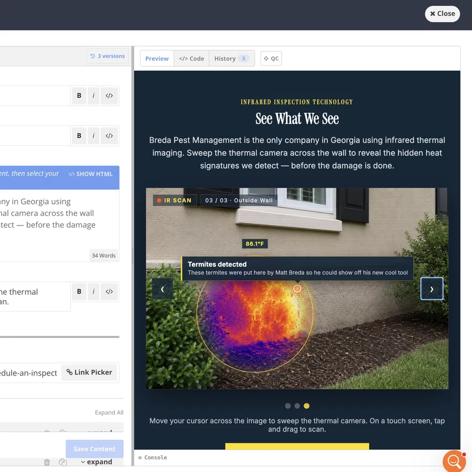This screenshot has width=472, height=472.
Task: Switch to the Code tab
Action: pos(191,58)
